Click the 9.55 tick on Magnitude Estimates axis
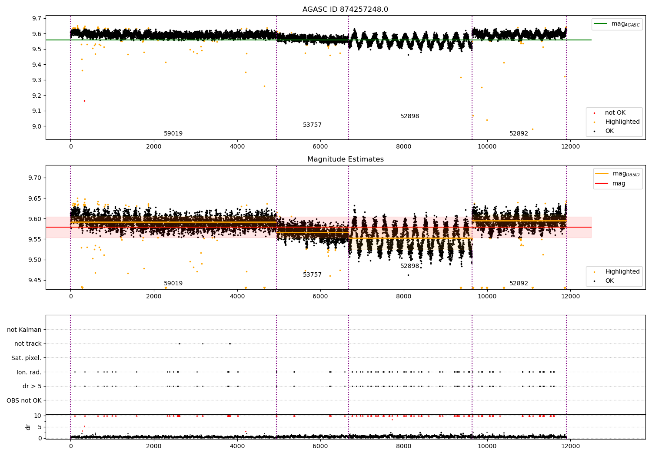Screen dimensions: 652x456 coord(35,239)
